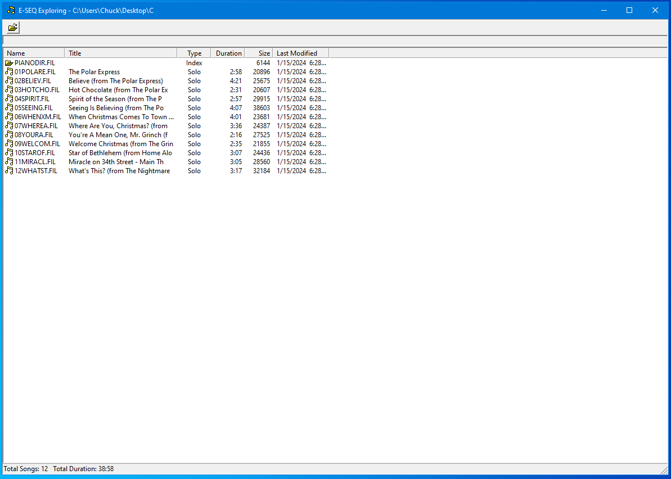671x479 pixels.
Task: Maximize the E-SEQ Exploring window
Action: pos(629,10)
